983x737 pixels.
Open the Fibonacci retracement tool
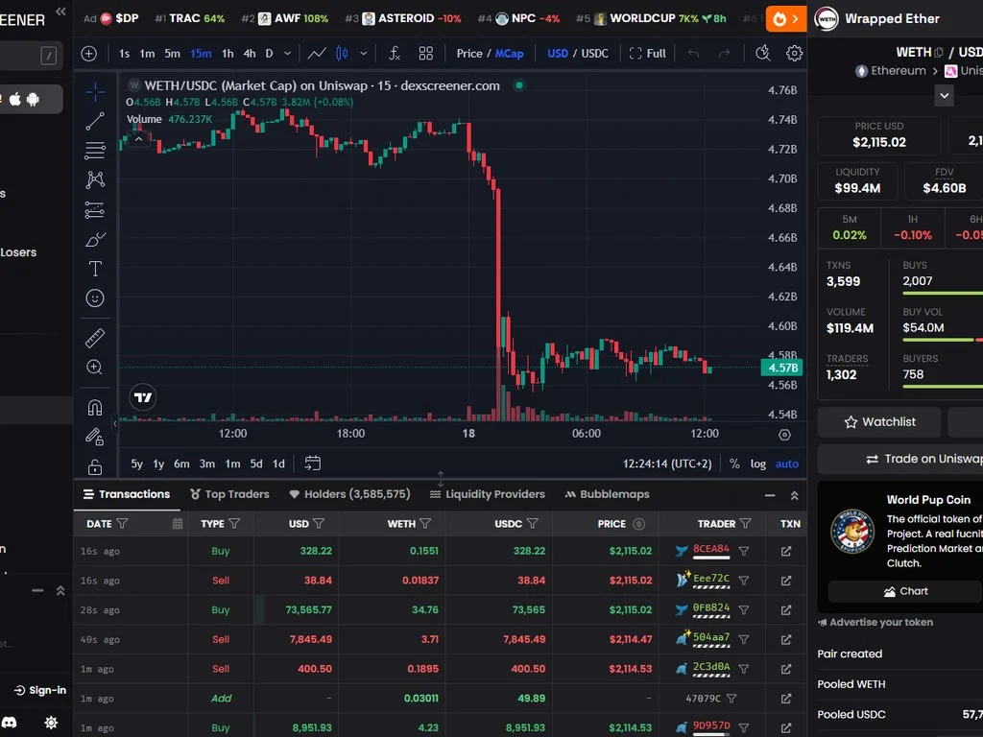[x=95, y=151]
